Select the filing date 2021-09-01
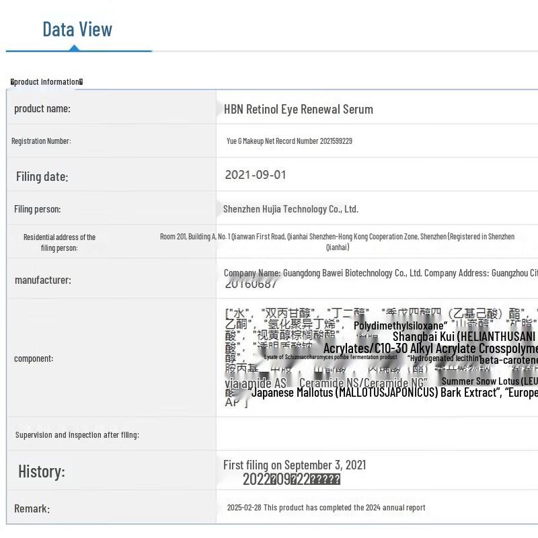Viewport: 538px width, 538px height. coord(256,175)
